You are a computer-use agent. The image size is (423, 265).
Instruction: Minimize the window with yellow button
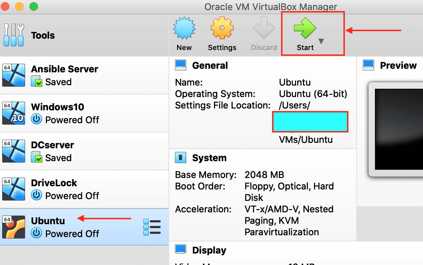coord(19,6)
